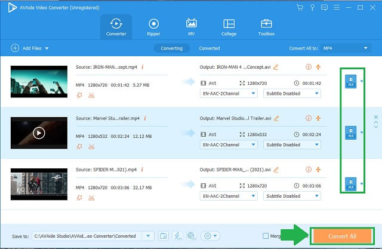Remove the Marvel Studio item from list

(376, 117)
